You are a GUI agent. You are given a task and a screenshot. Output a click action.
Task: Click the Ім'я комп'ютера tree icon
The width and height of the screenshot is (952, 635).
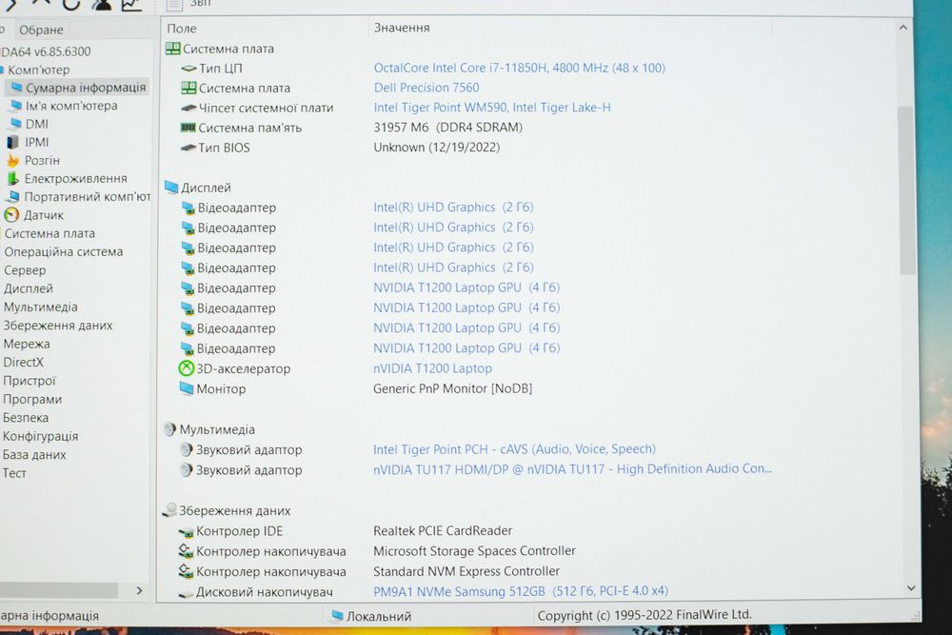pyautogui.click(x=16, y=106)
